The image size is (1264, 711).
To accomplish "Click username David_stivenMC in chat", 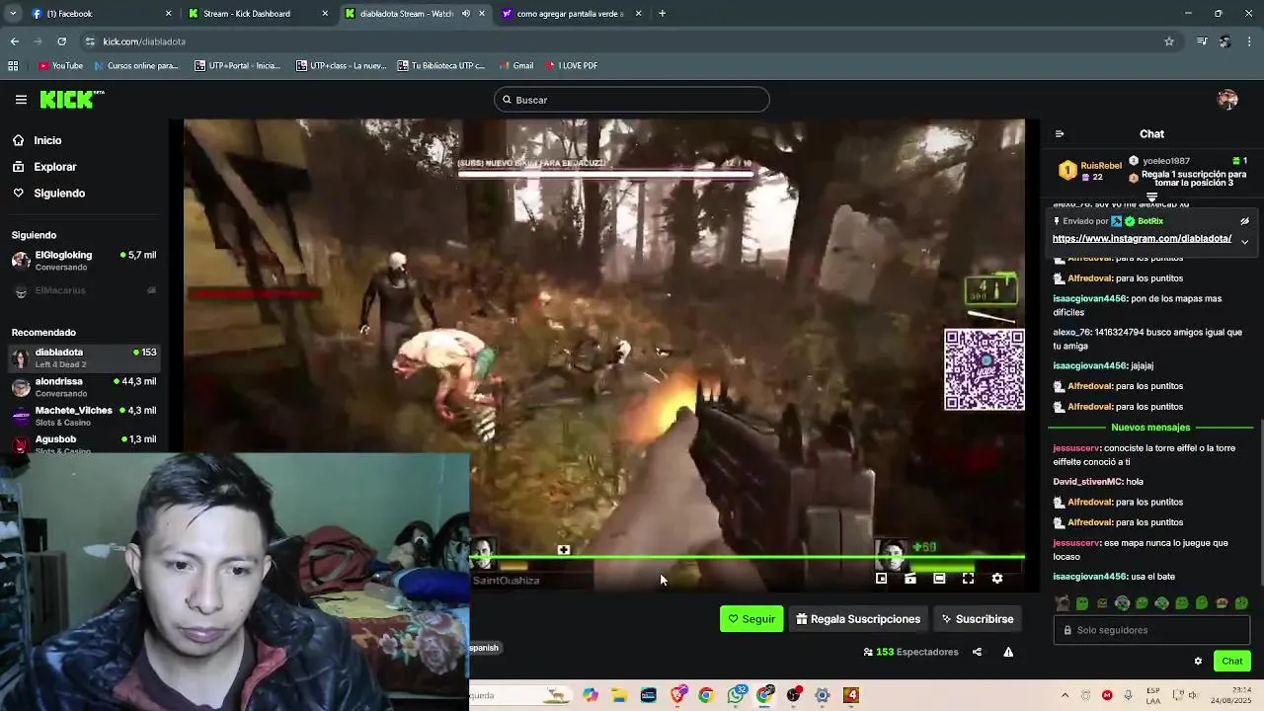I will (x=1088, y=482).
